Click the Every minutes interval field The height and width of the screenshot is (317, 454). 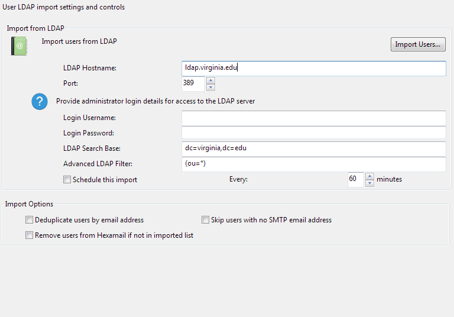pos(355,179)
